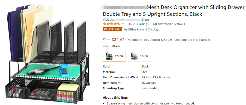Click the About this item heading
Screen dimensions: 246x105
[x=116, y=98]
